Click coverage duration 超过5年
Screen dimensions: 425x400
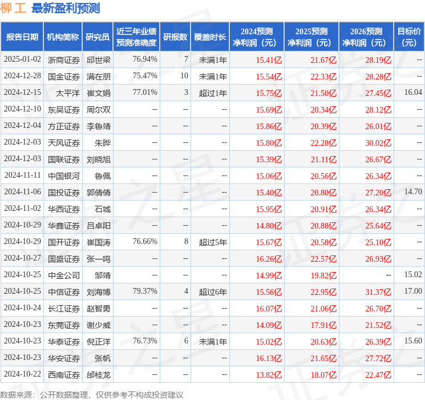click(213, 242)
